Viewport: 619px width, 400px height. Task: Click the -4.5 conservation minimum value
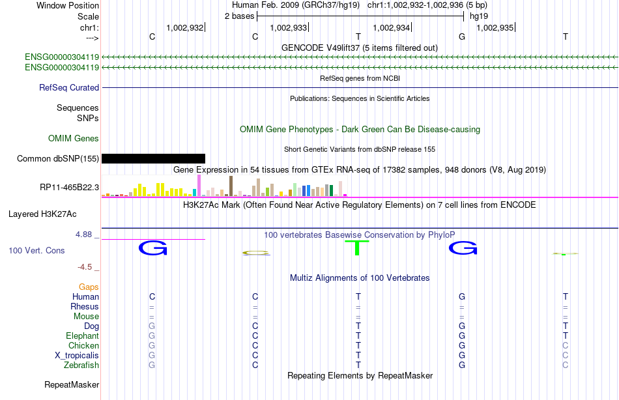click(85, 267)
